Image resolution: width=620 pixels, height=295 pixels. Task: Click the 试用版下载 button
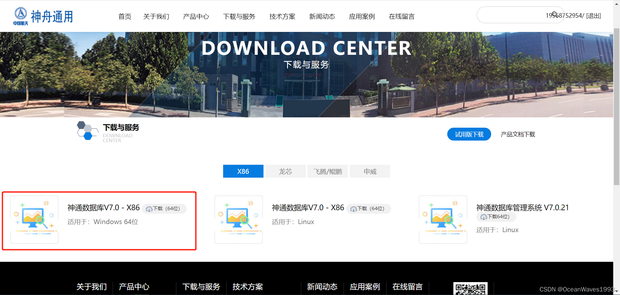coord(469,134)
